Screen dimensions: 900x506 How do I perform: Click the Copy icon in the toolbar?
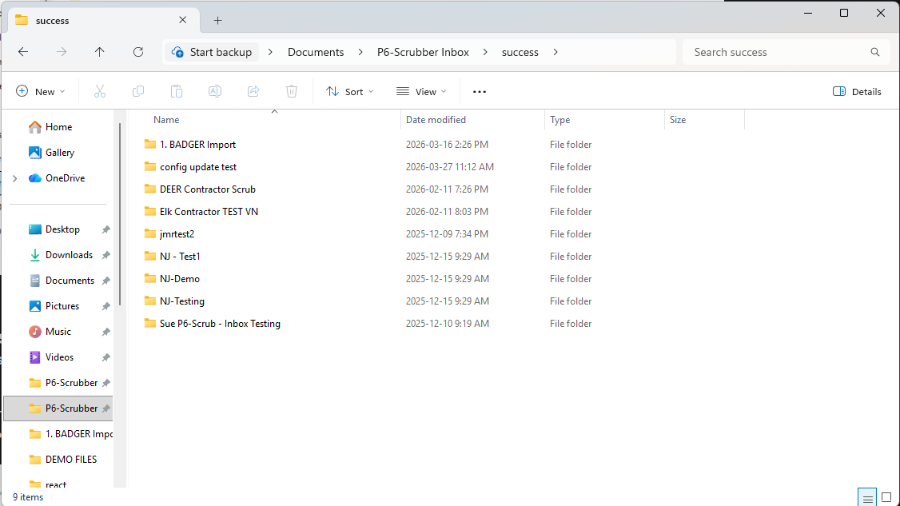click(x=137, y=91)
